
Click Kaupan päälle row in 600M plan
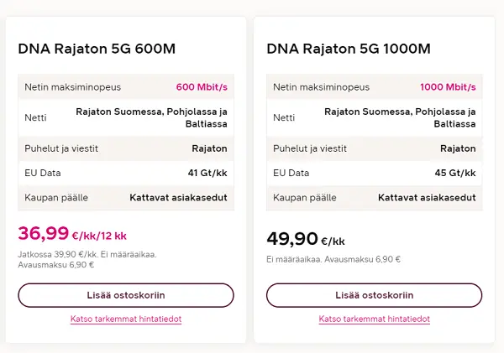click(x=126, y=198)
